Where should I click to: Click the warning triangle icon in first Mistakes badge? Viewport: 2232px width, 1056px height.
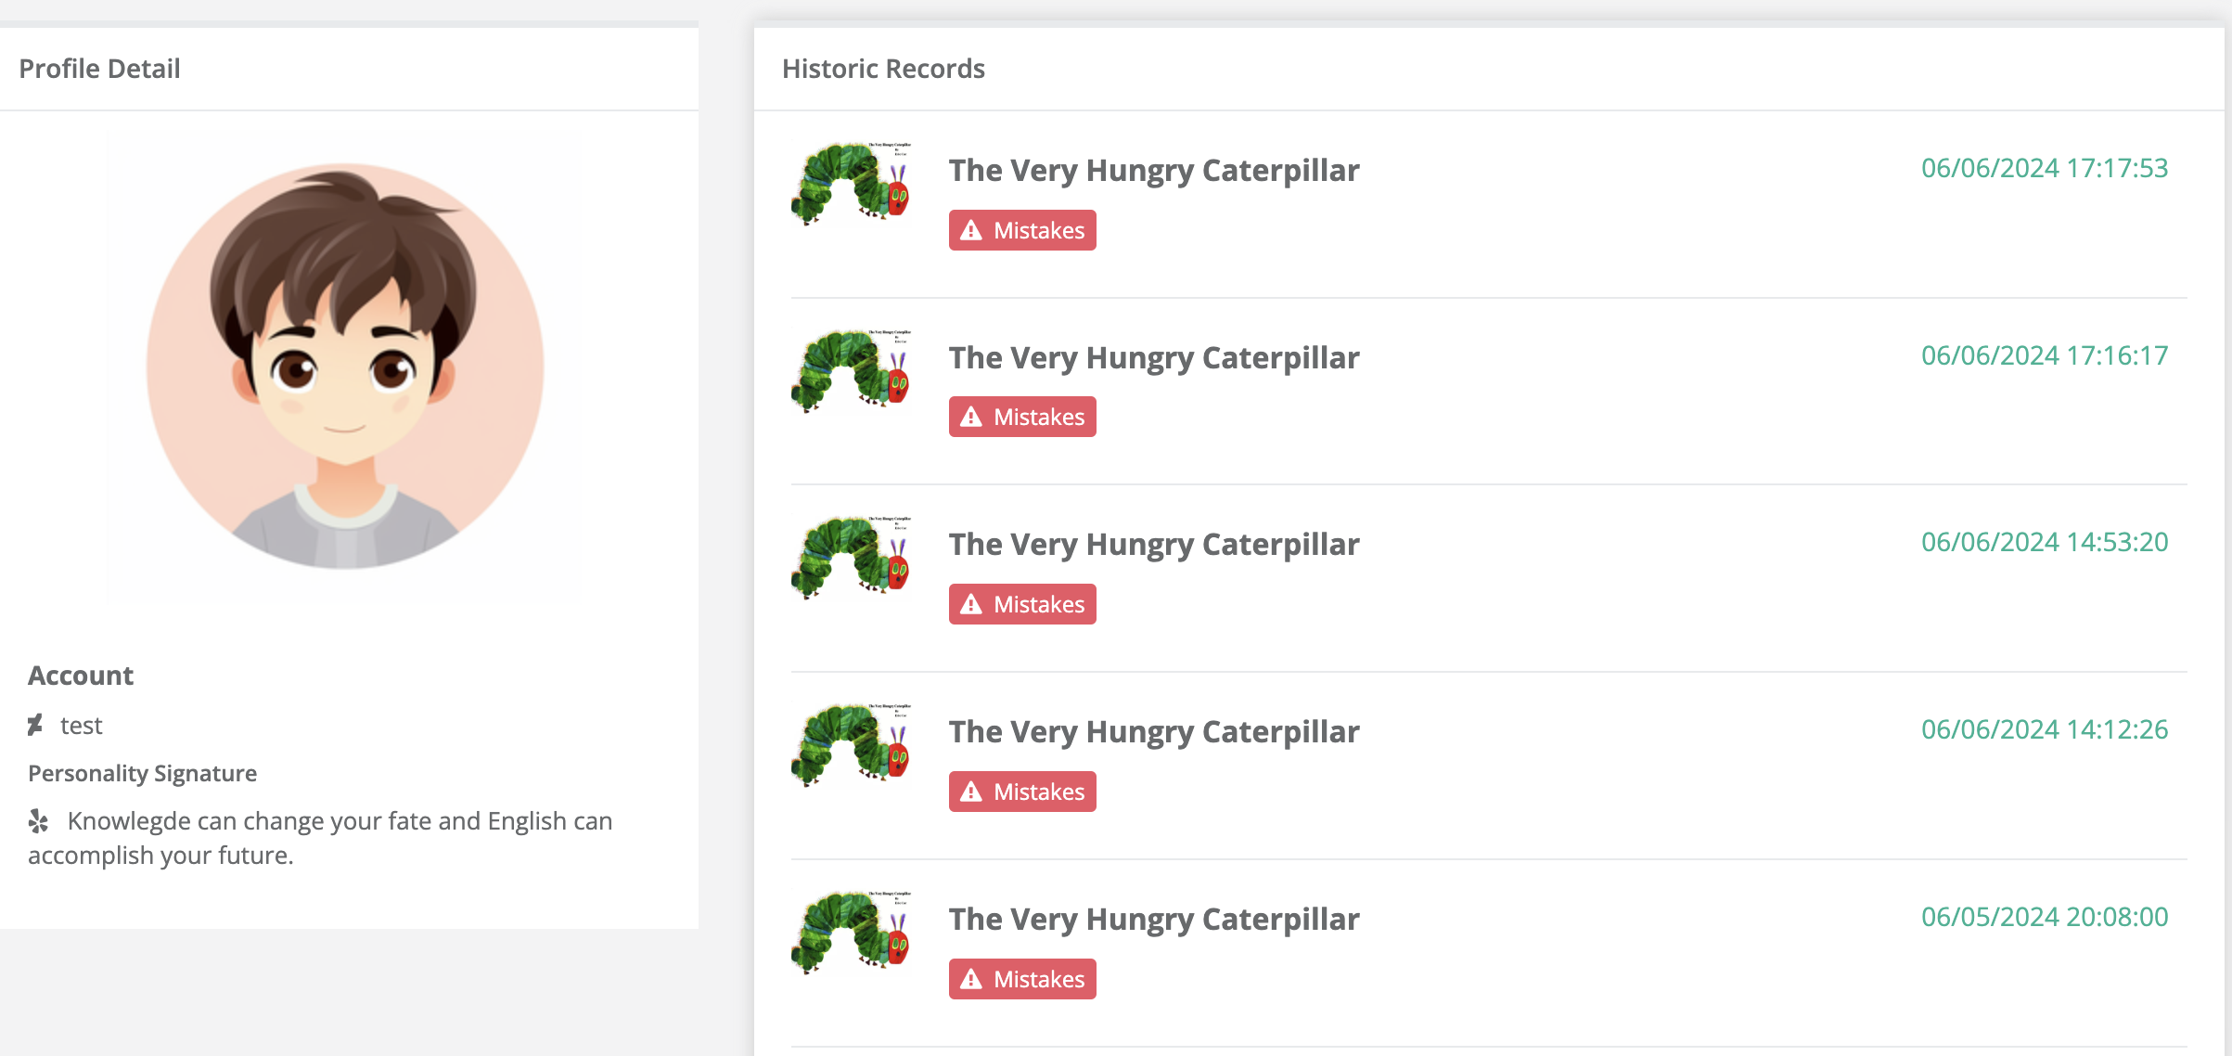pos(971,230)
